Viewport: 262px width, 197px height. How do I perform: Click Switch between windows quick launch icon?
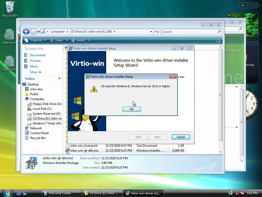25,193
